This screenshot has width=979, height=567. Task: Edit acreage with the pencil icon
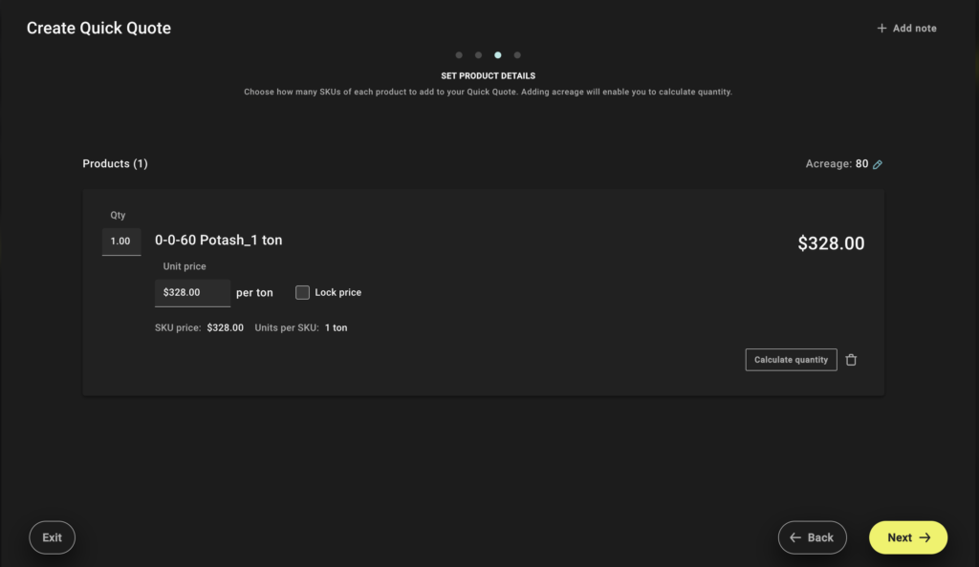(x=878, y=164)
